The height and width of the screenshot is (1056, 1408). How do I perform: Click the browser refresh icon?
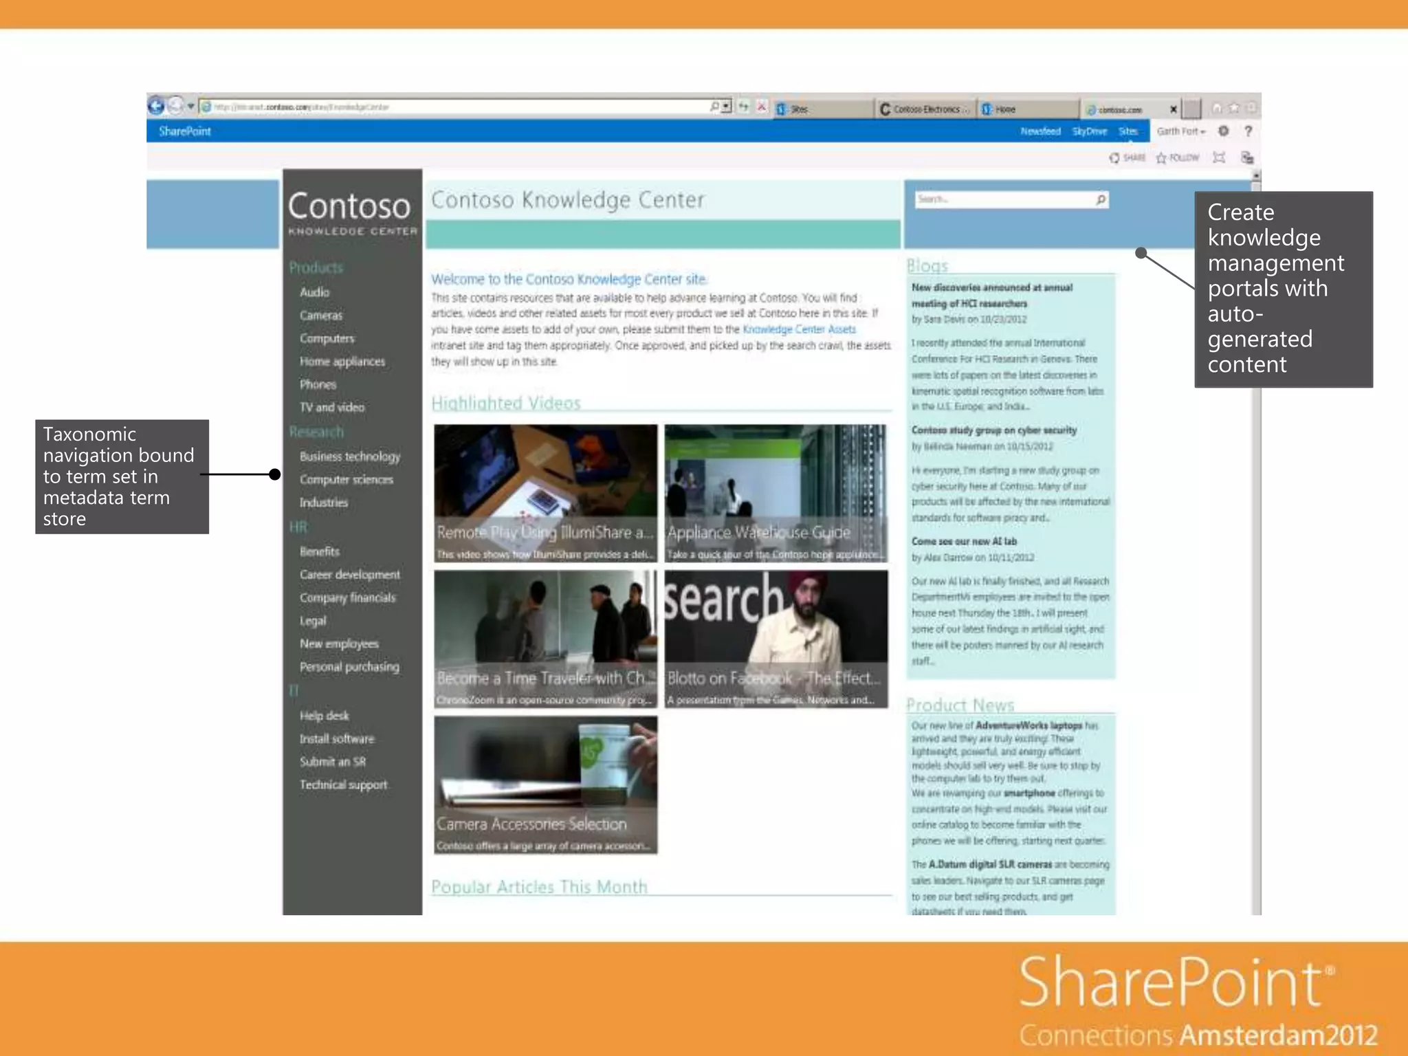click(744, 107)
